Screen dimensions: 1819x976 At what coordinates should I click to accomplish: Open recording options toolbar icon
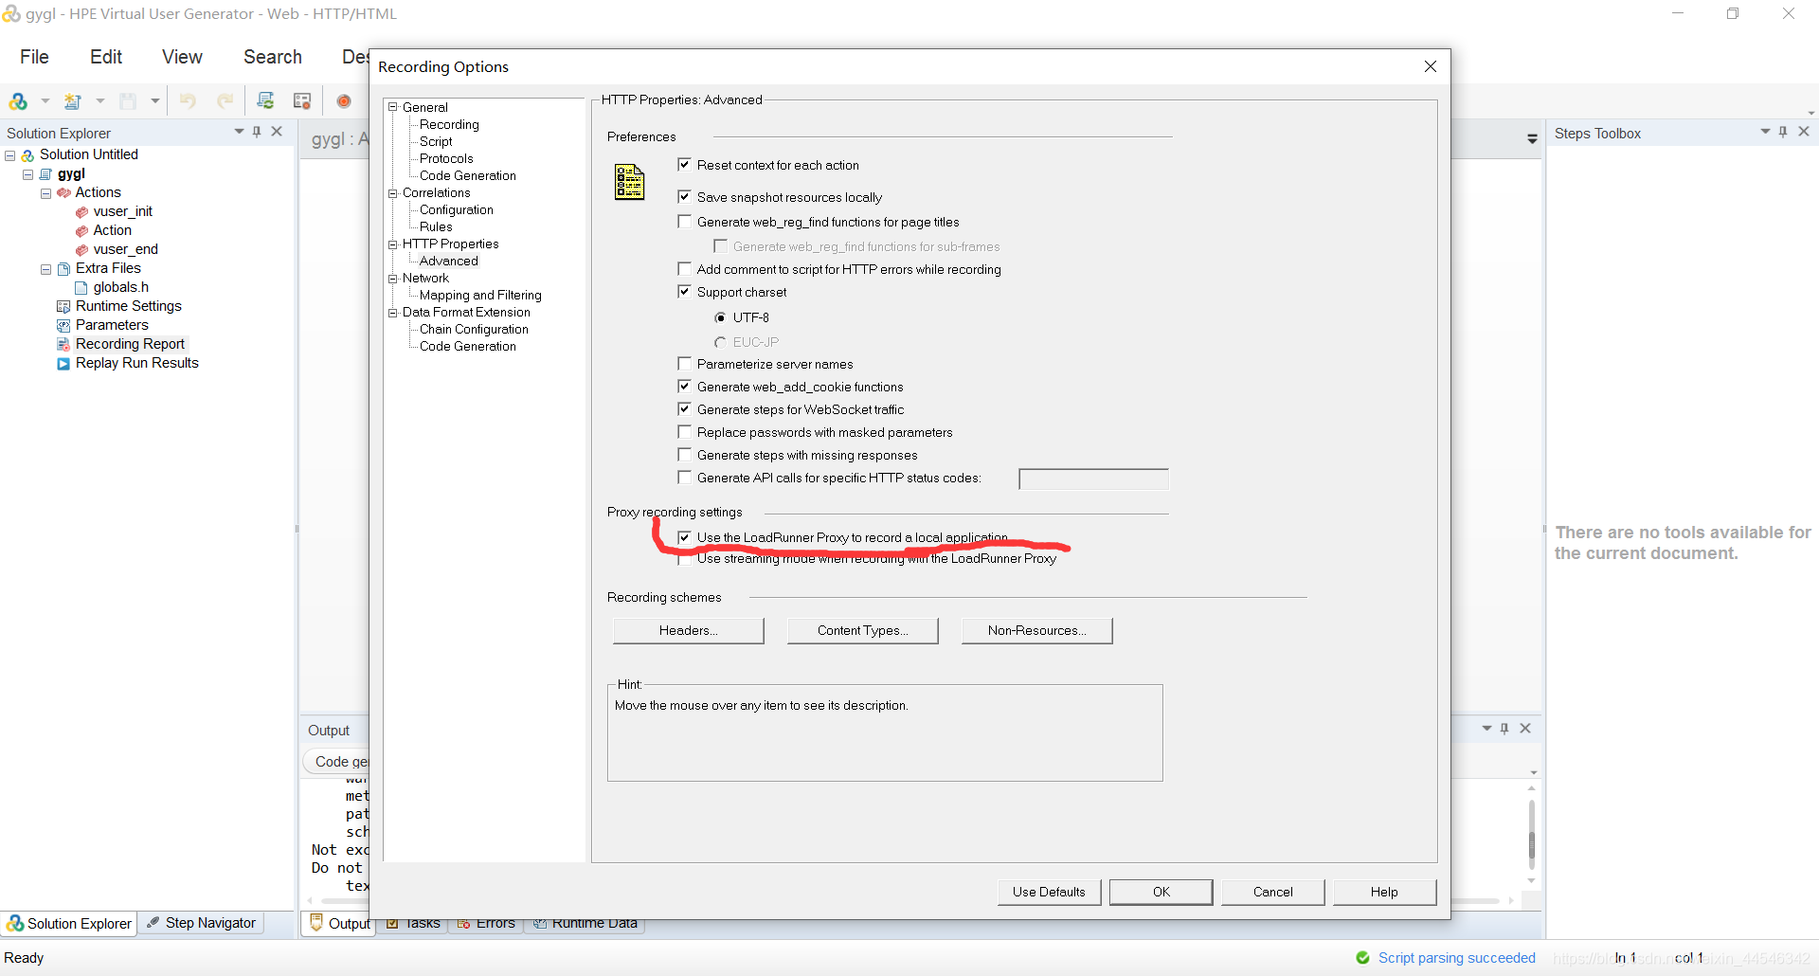point(302,100)
